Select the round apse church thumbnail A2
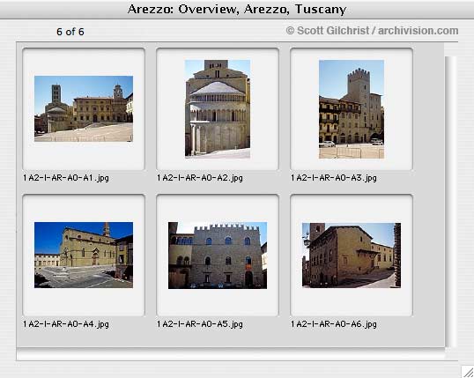The image size is (474, 378). point(218,109)
